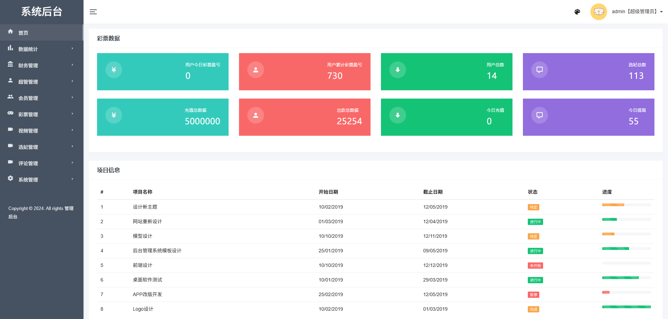
Task: Click the user icon on 用户累计彩票盈亏 card
Action: coord(256,70)
